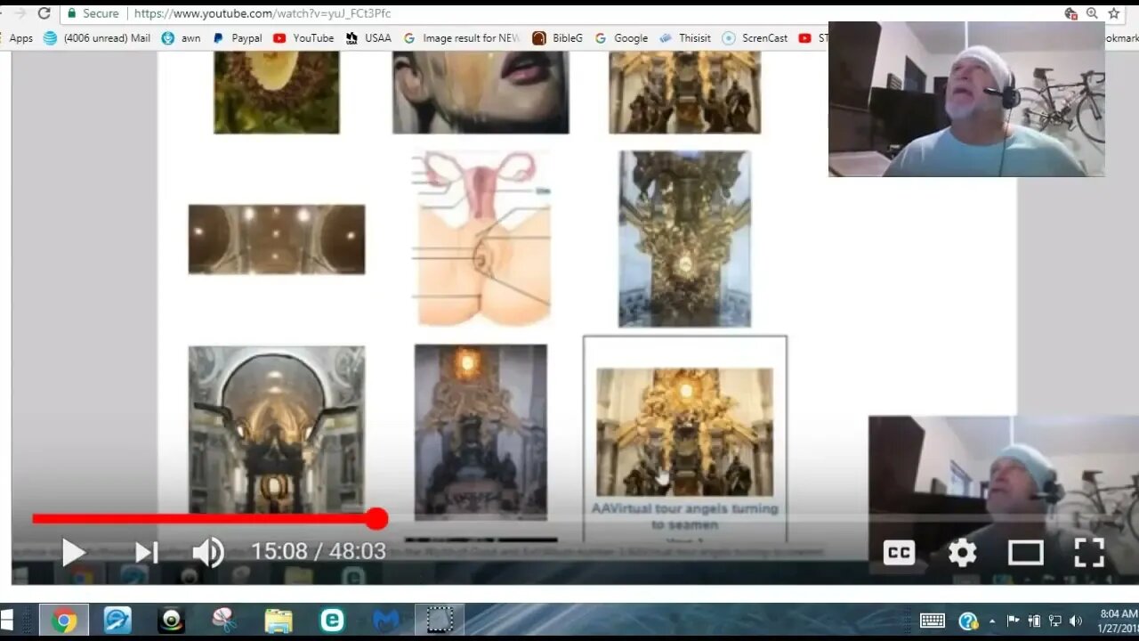This screenshot has width=1139, height=641.
Task: Select the AAVirtual tour angels image
Action: (684, 433)
